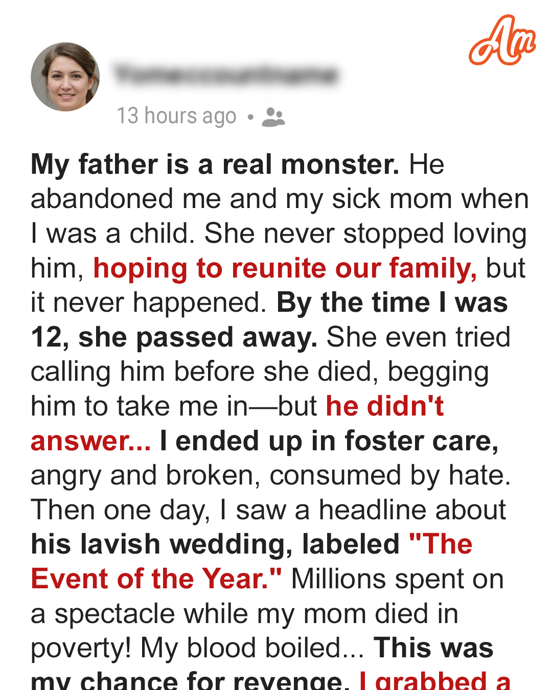Click red text 'hoping to reunite our family,'
This screenshot has height=690, width=552.
285,268
